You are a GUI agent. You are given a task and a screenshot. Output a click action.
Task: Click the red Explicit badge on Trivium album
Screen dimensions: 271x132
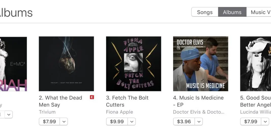[x=92, y=97]
